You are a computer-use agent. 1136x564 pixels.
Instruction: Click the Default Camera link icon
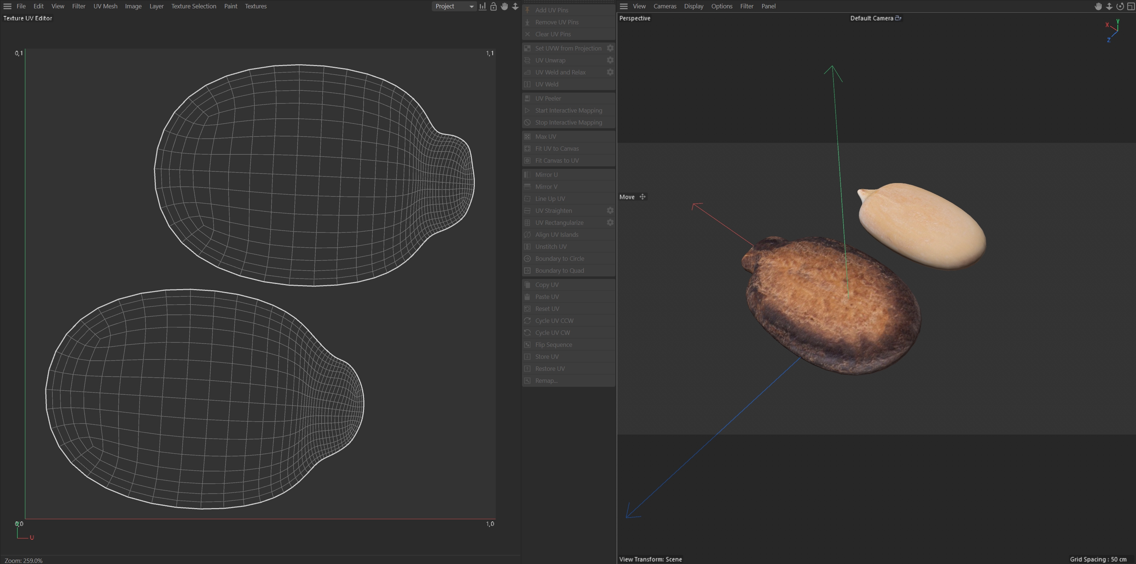tap(898, 18)
